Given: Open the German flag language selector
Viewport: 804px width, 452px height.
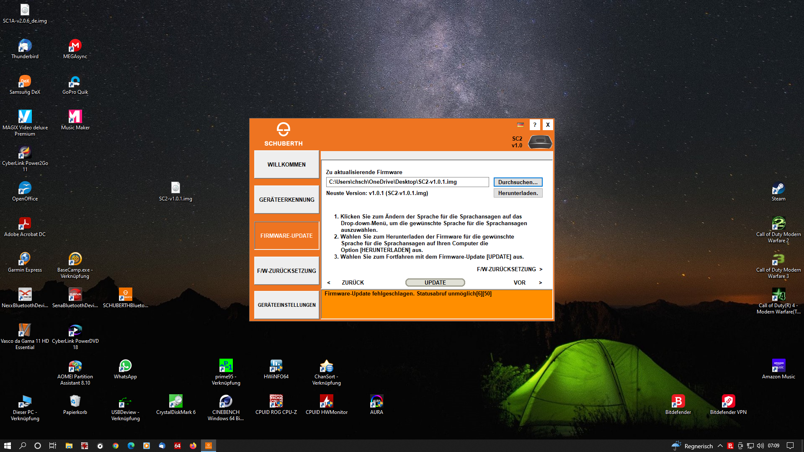Looking at the screenshot, I should [521, 125].
